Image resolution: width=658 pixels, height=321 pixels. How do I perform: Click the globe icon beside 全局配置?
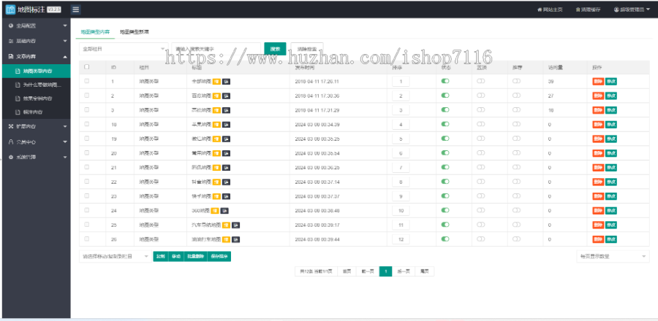click(x=11, y=26)
